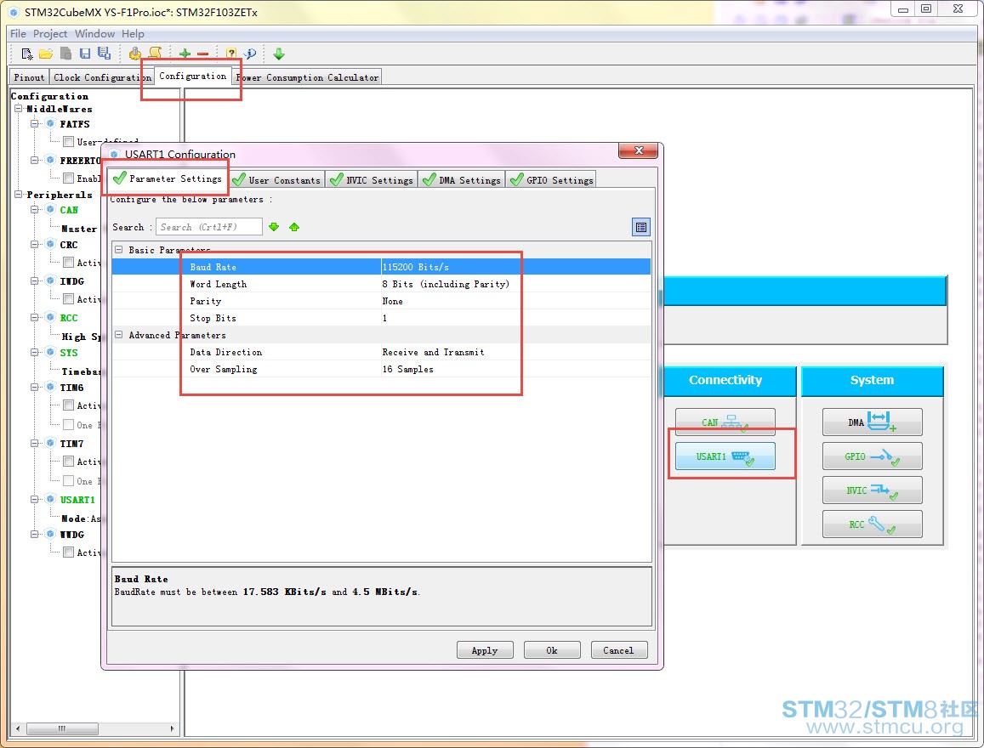
Task: Click the Generate Report scroll icon
Action: pos(155,54)
